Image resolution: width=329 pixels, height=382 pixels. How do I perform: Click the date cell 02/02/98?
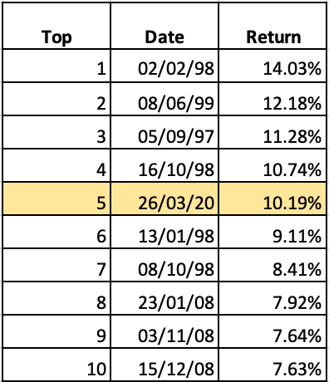point(164,66)
